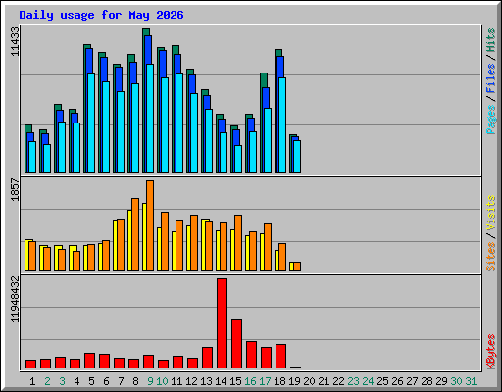The image size is (502, 392).
Task: Click day 1 on the x-axis
Action: pos(32,381)
